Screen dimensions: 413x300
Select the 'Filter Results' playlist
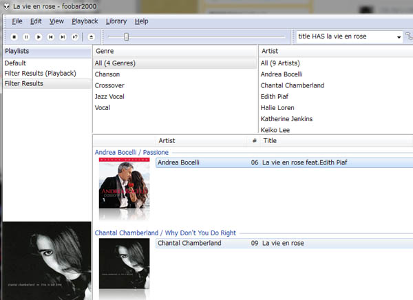click(x=47, y=83)
